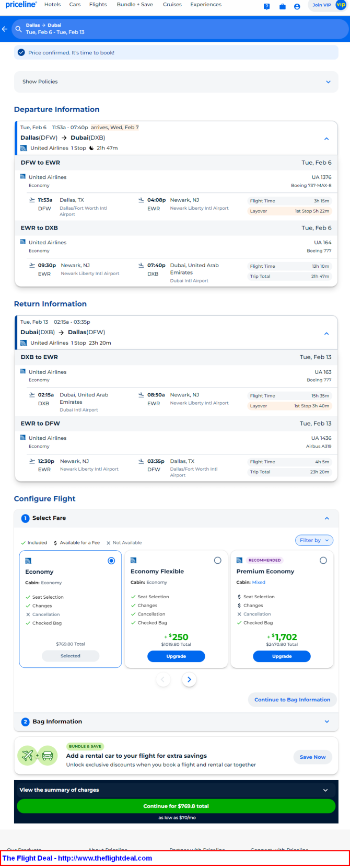The height and width of the screenshot is (866, 350).
Task: Open the Cruises menu item
Action: coord(172,5)
